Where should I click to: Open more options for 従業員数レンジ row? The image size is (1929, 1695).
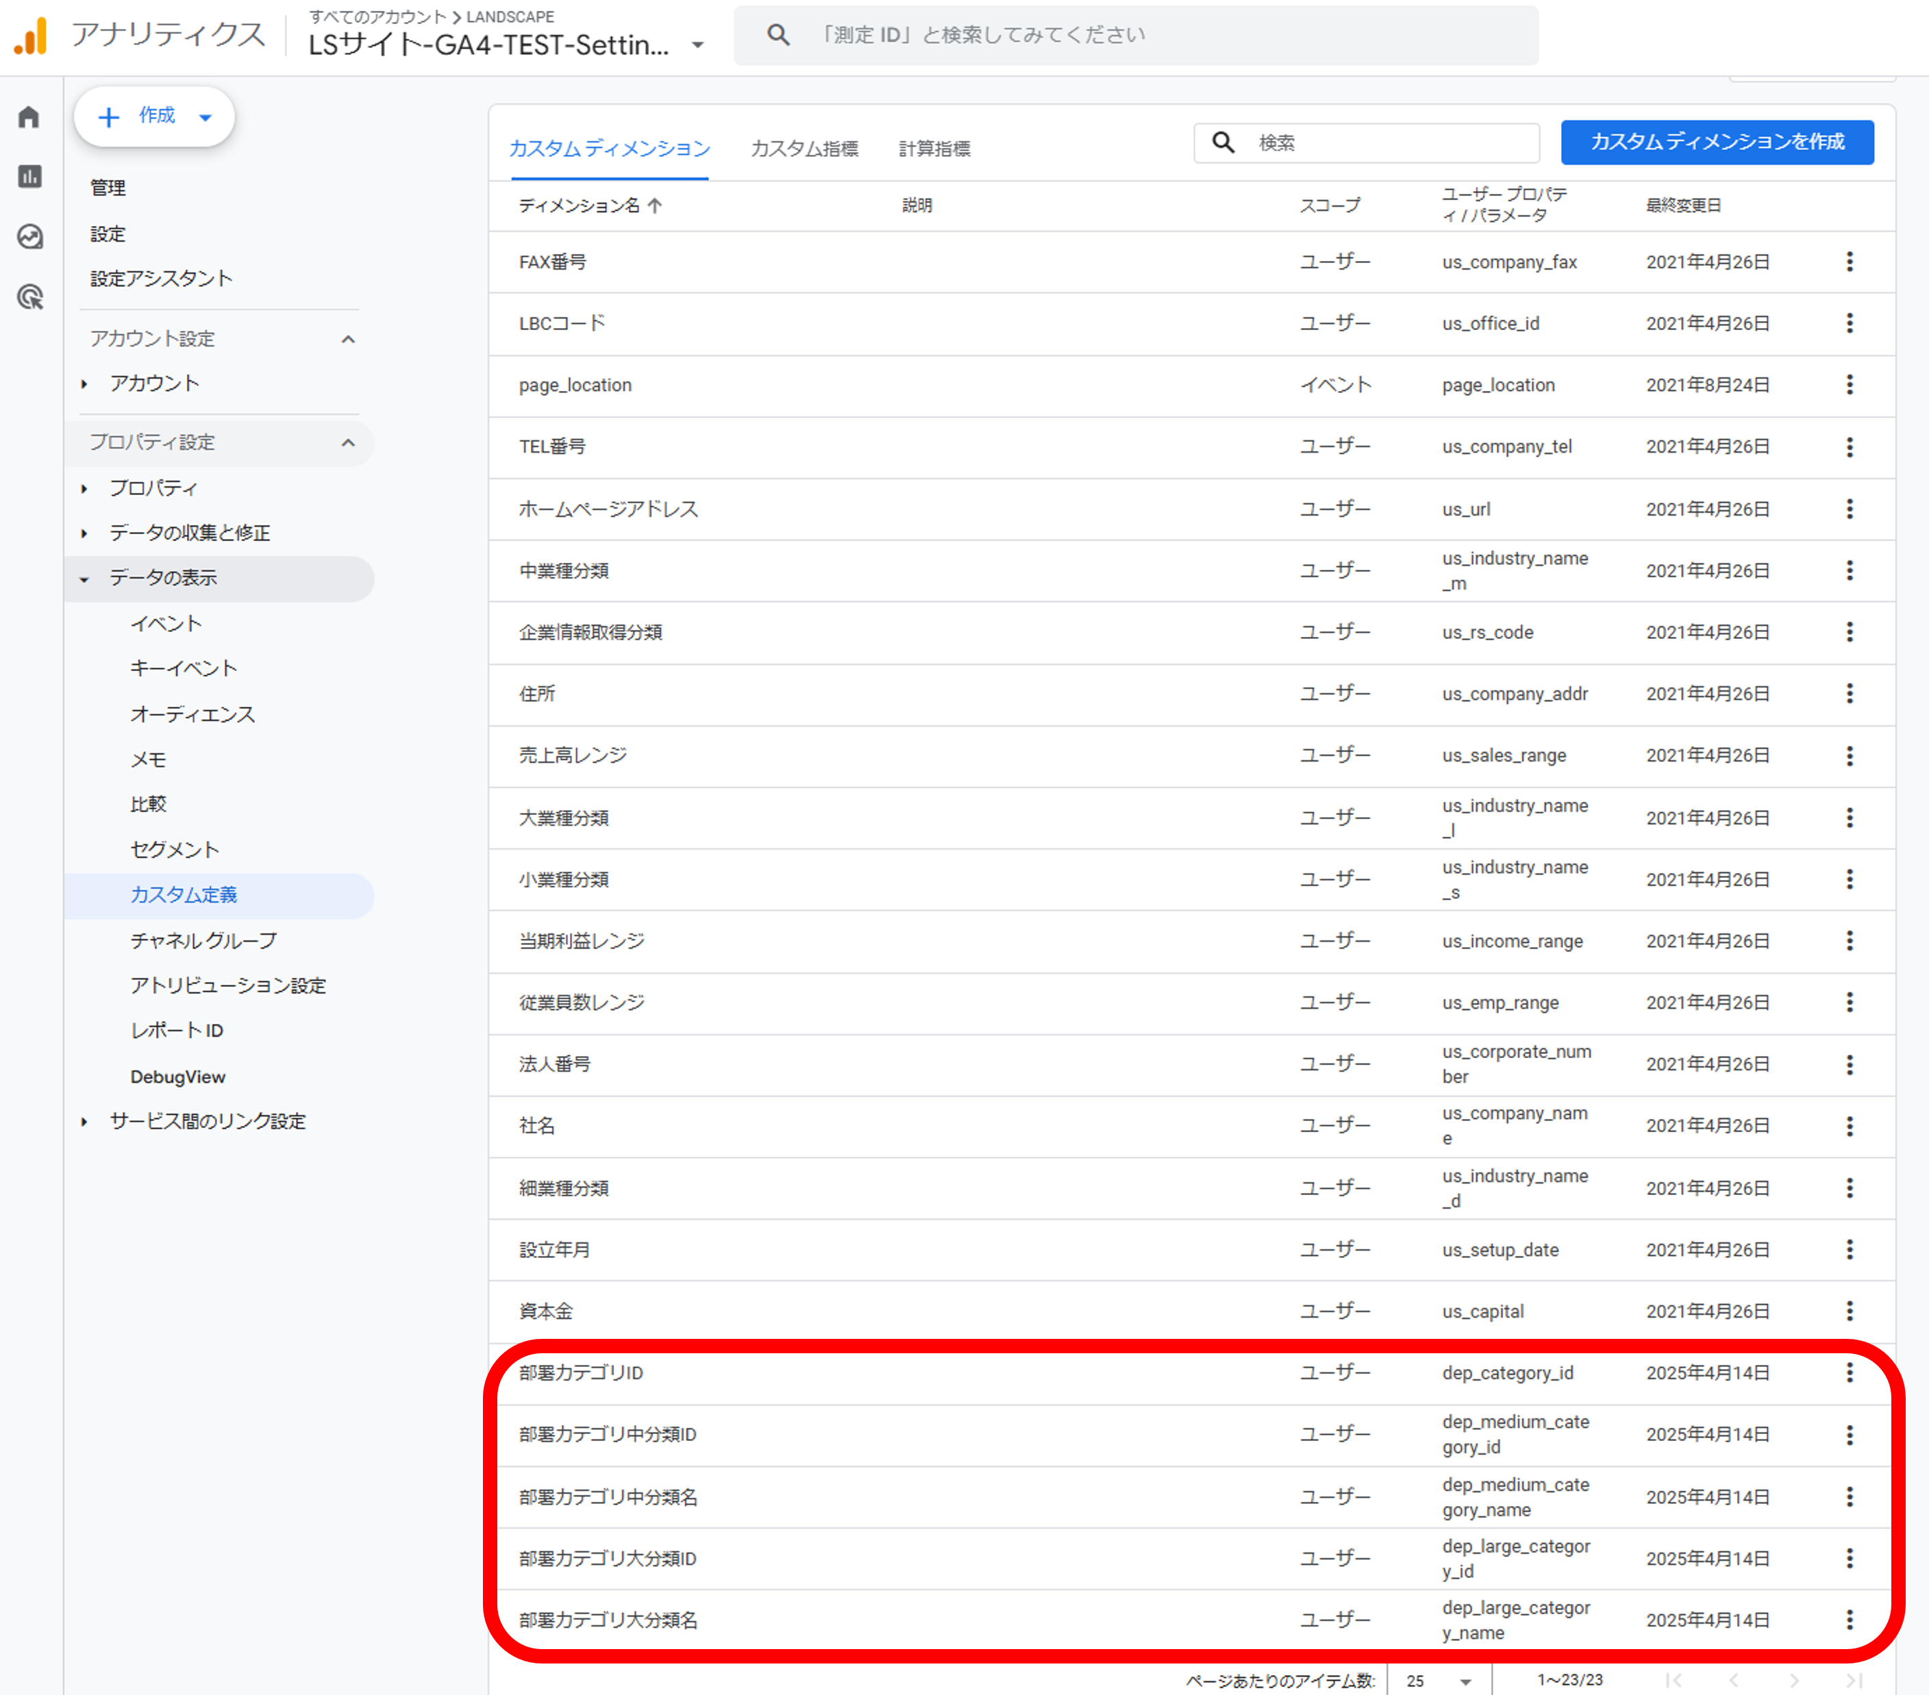pyautogui.click(x=1850, y=1001)
